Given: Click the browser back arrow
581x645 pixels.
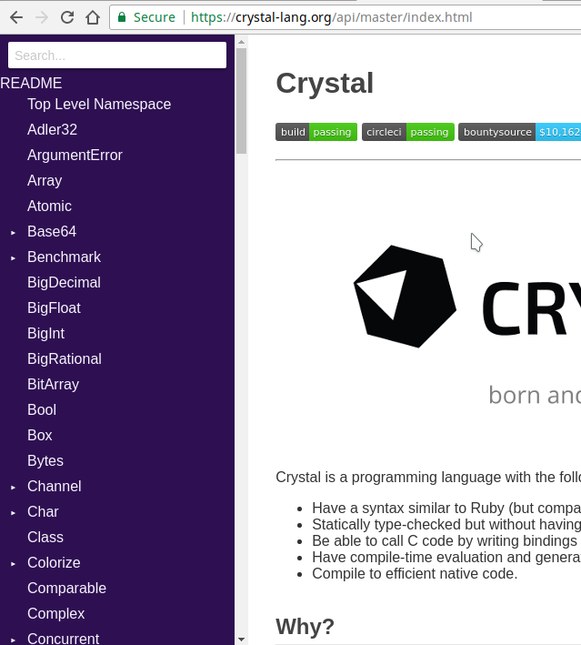Looking at the screenshot, I should tap(16, 17).
